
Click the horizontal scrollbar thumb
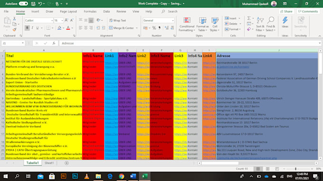pyautogui.click(x=220, y=163)
